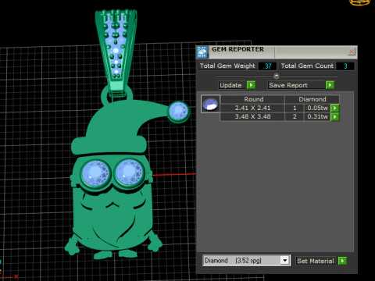Close the Gem Reporter panel

[351, 52]
